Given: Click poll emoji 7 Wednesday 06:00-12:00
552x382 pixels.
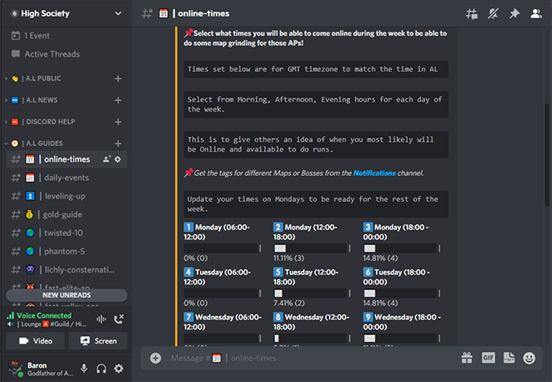Looking at the screenshot, I should (x=188, y=317).
